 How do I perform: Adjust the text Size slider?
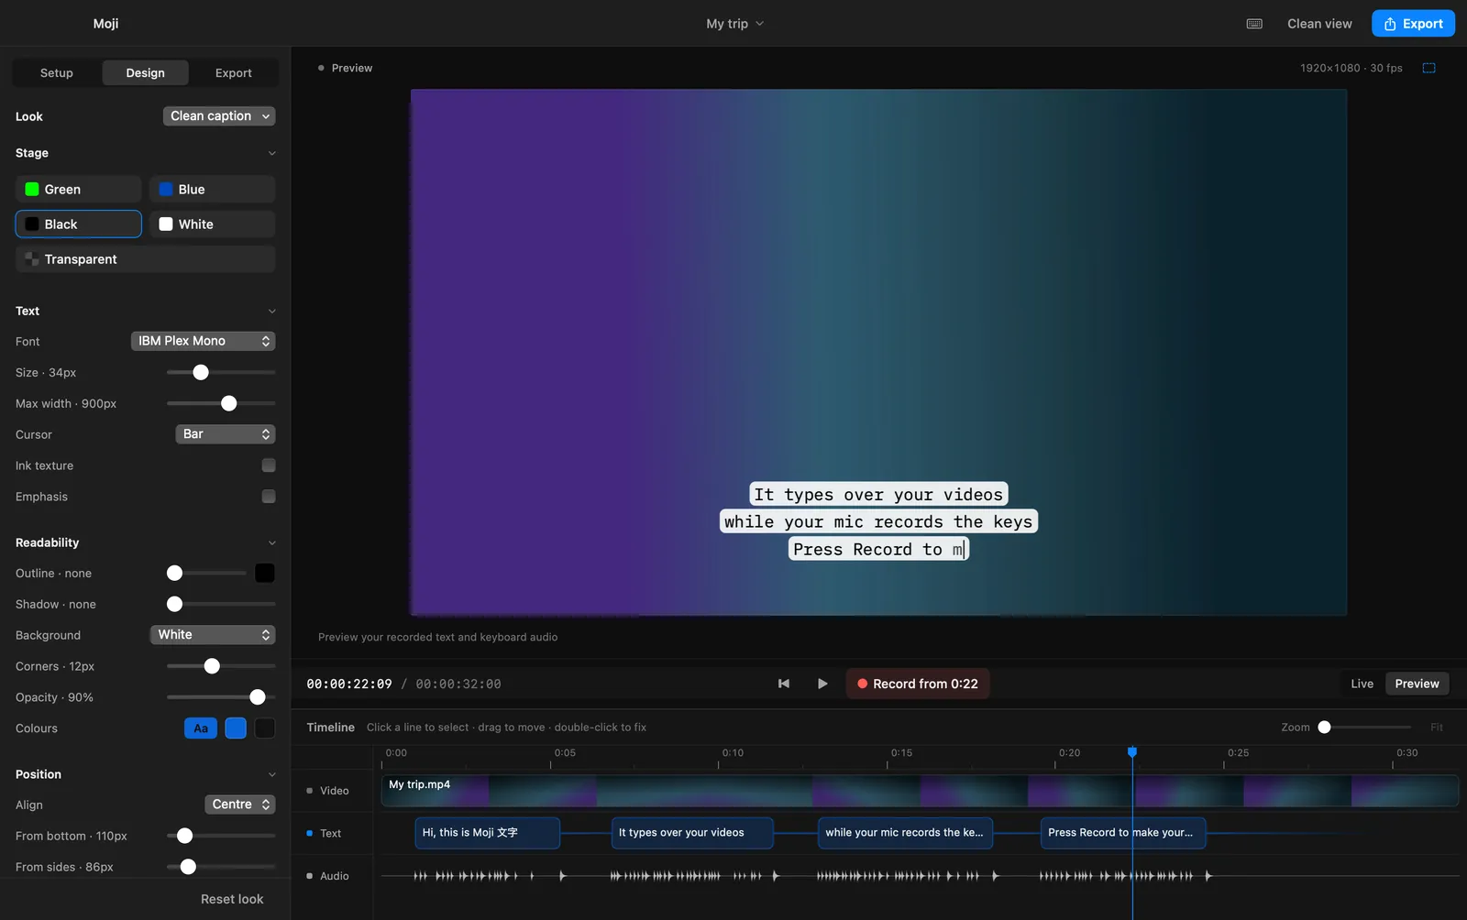pos(221,373)
